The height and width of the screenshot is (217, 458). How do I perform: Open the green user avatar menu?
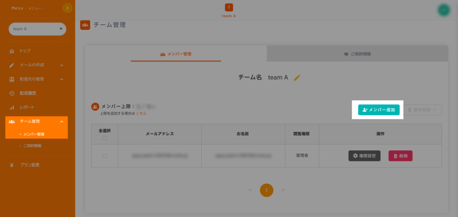pyautogui.click(x=444, y=10)
